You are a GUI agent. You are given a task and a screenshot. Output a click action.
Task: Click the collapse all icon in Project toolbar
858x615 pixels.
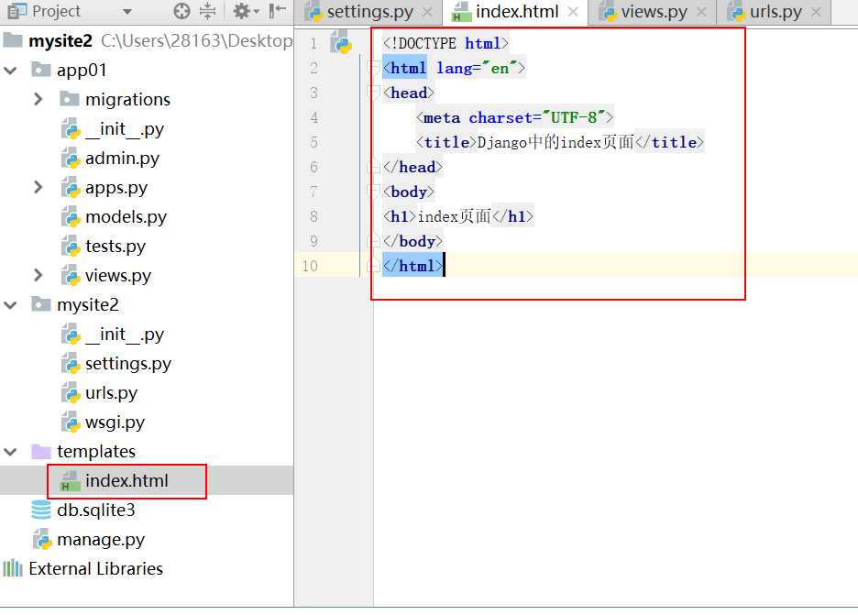[x=207, y=10]
